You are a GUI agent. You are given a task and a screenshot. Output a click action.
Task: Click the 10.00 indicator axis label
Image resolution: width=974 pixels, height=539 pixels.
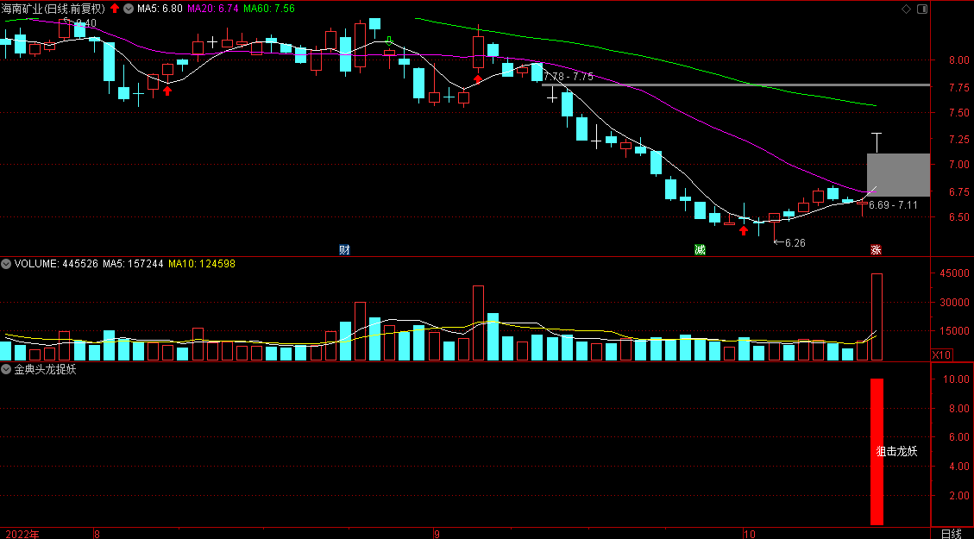(957, 379)
